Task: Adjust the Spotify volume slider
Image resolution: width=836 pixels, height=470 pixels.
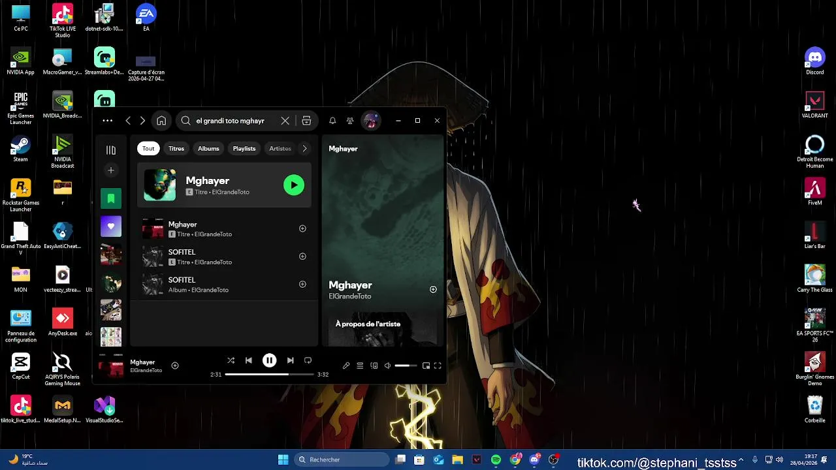Action: 406,366
